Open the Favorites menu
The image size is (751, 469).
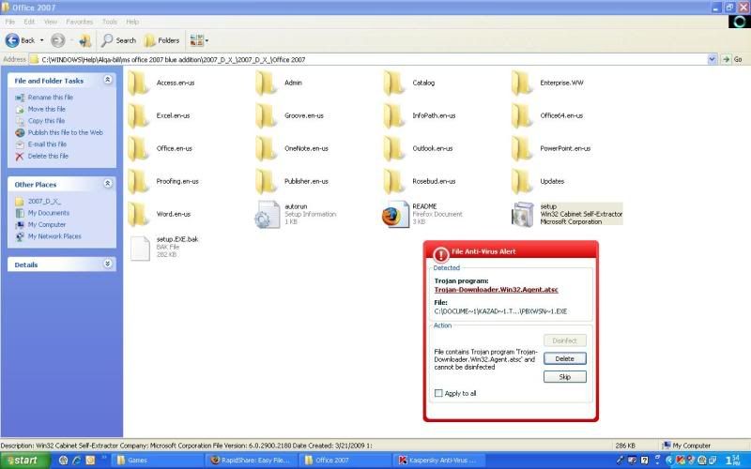click(80, 22)
